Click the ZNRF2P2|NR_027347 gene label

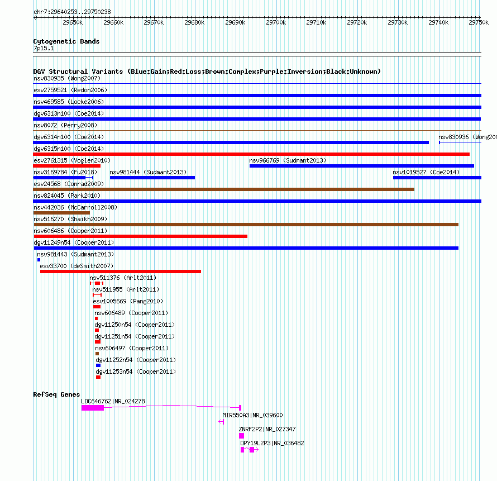click(x=267, y=429)
